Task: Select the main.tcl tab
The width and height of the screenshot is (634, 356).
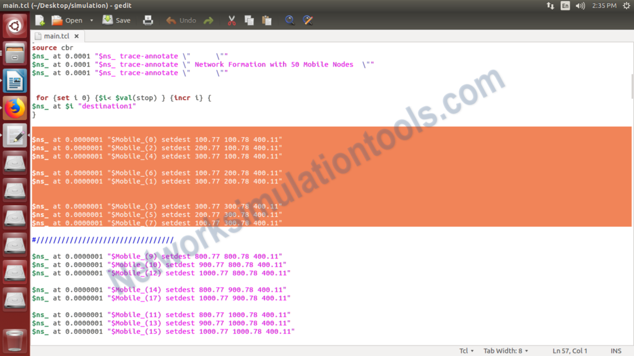Action: [x=56, y=35]
